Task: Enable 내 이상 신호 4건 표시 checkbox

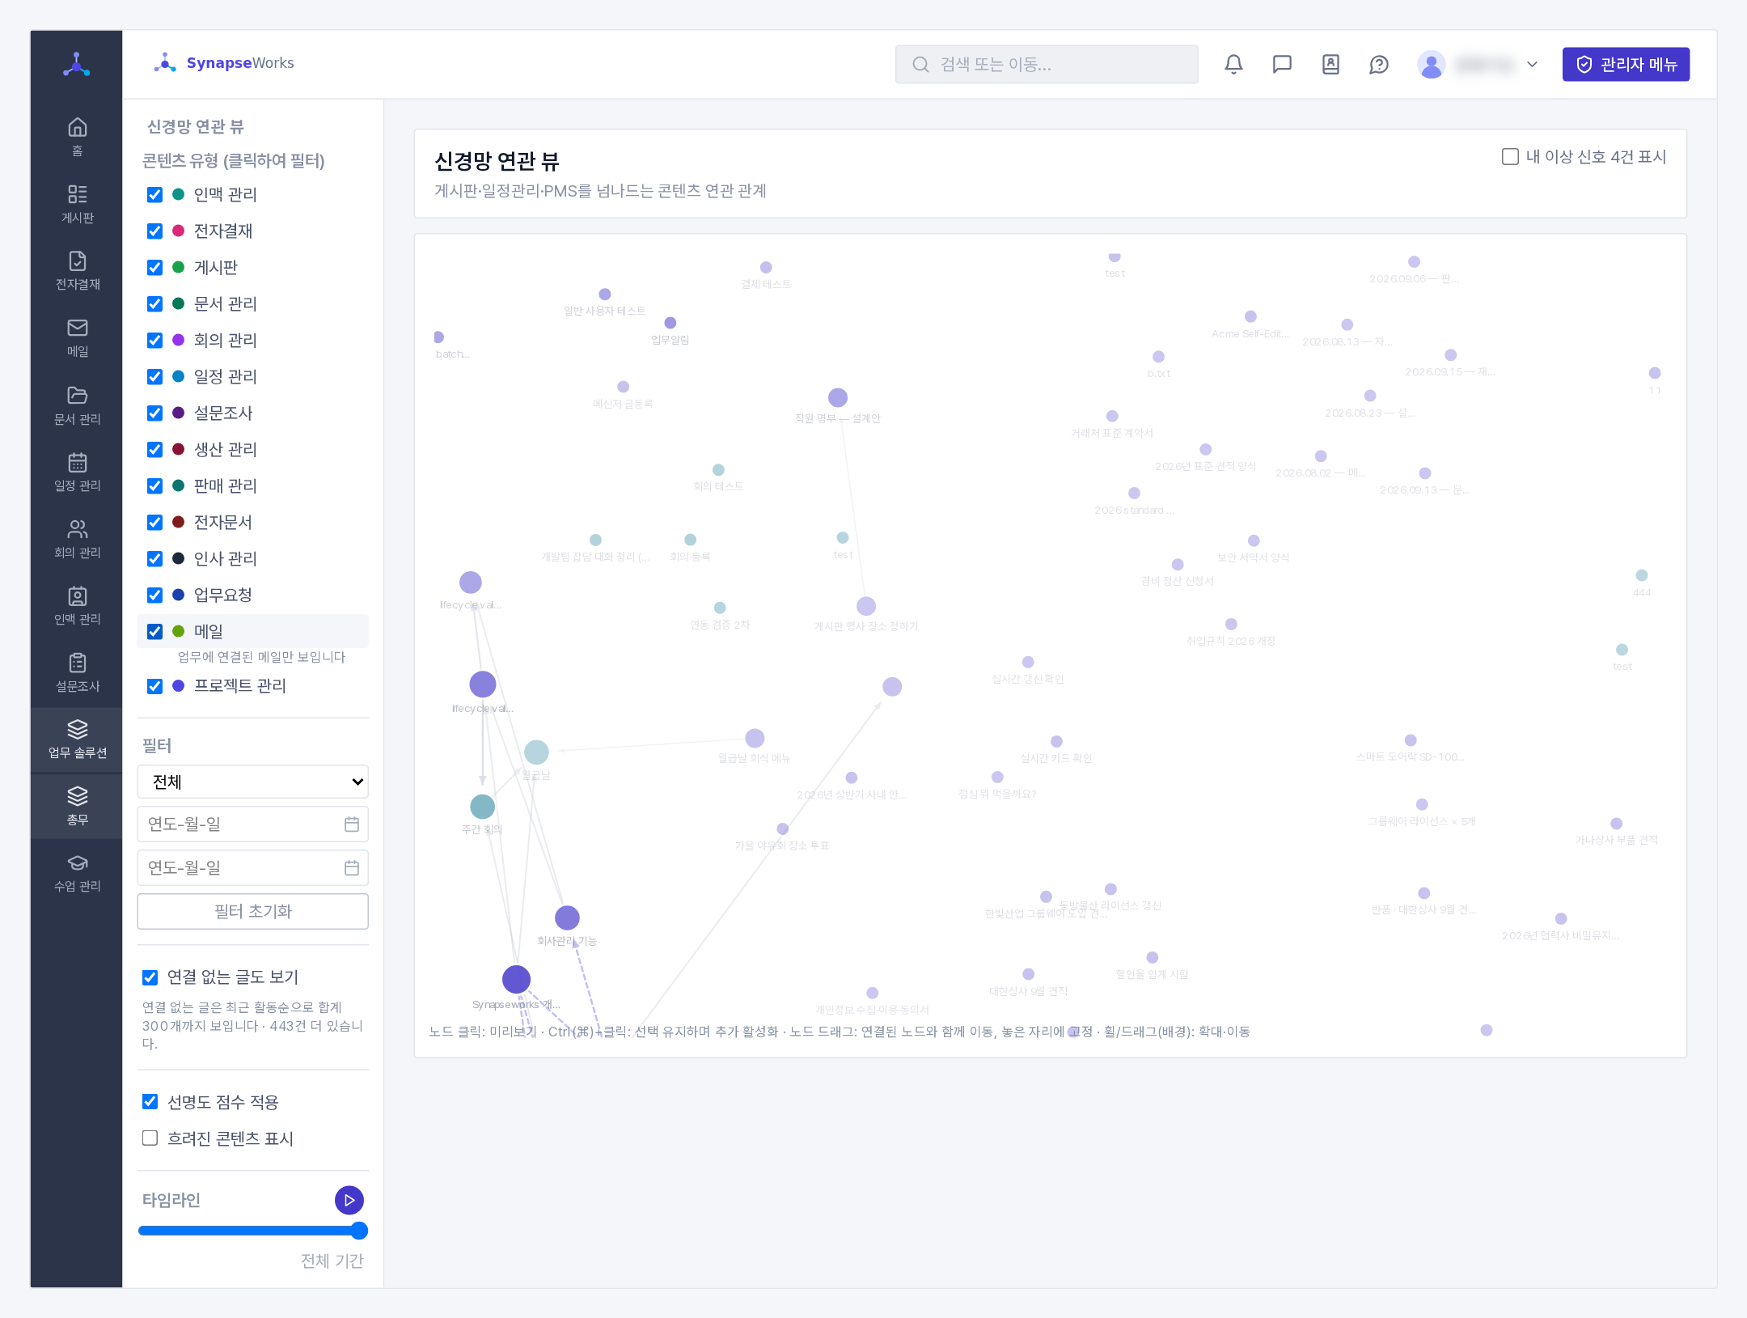Action: tap(1510, 157)
